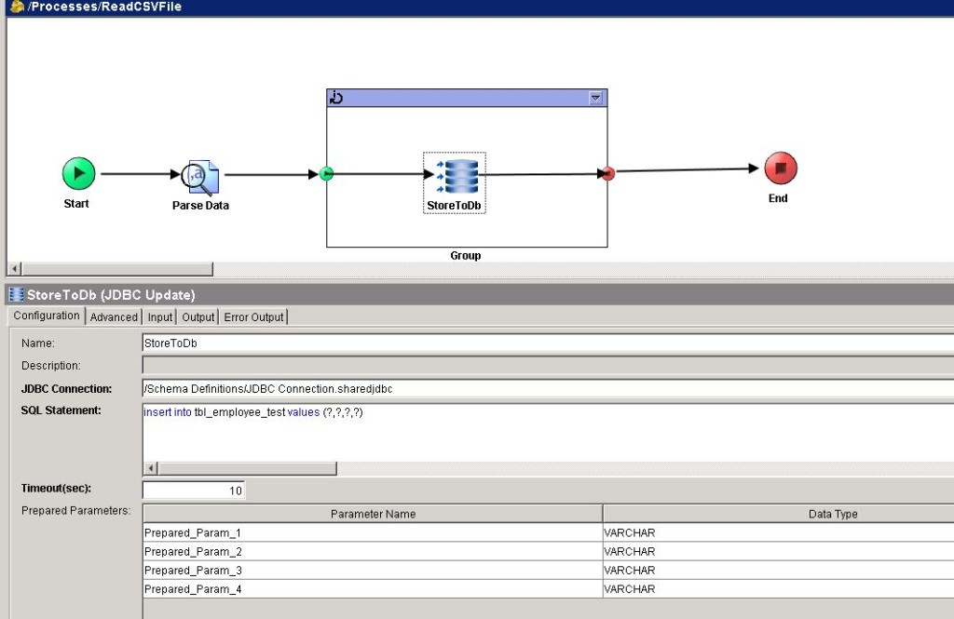Viewport: 954px width, 619px height.
Task: Open the Input tab of StoreToDb
Action: [159, 316]
